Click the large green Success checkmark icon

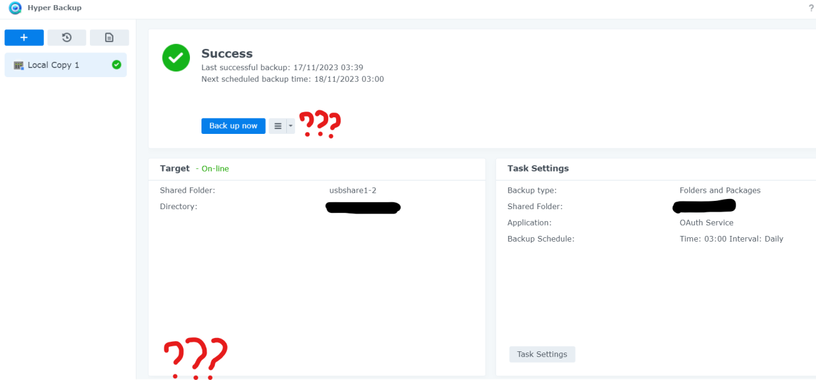pyautogui.click(x=176, y=57)
